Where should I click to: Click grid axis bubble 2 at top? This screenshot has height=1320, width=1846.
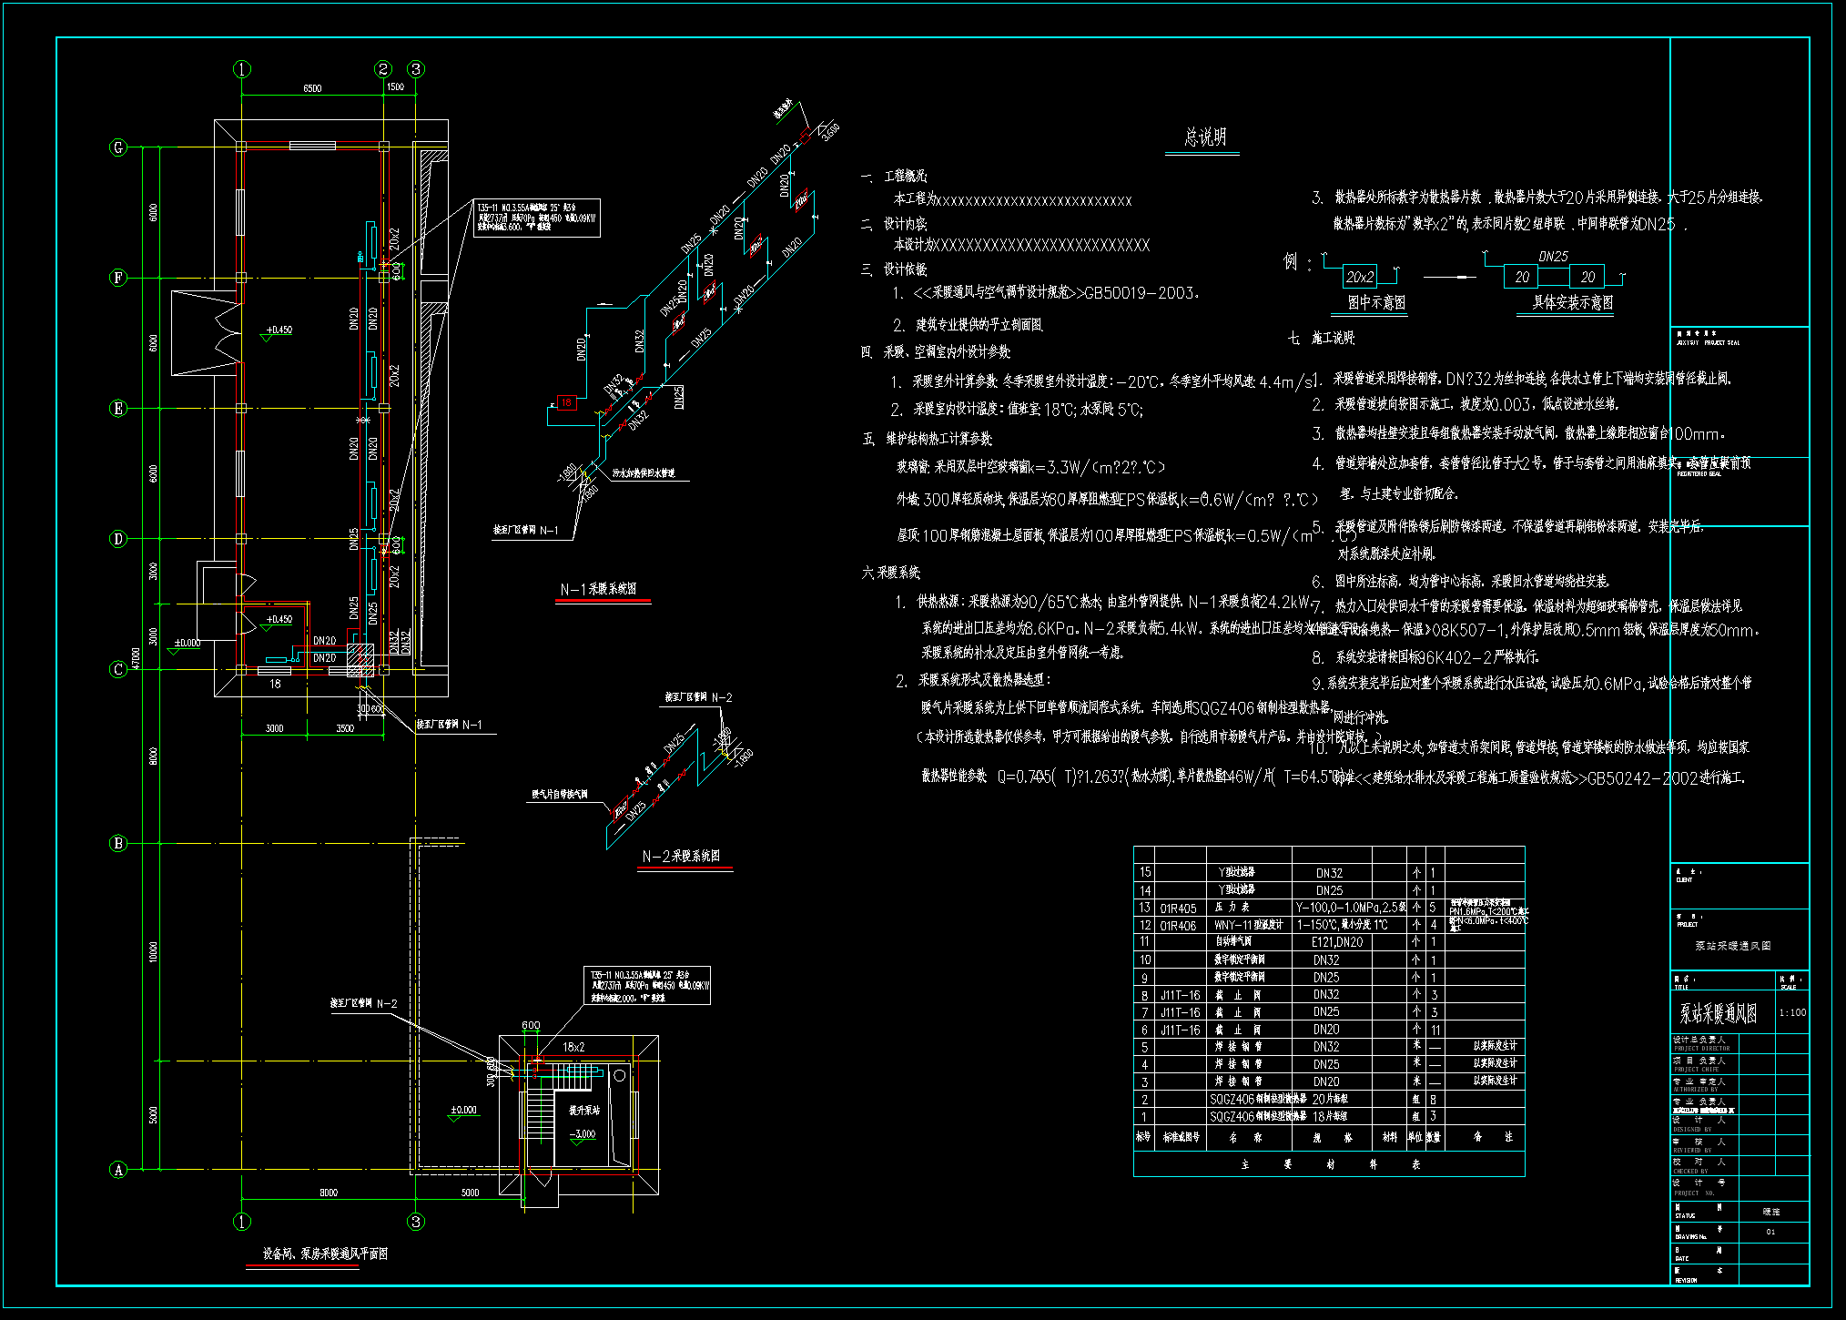point(383,69)
